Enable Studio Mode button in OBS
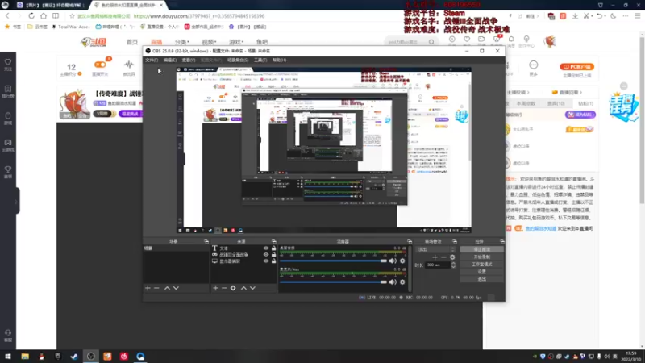The height and width of the screenshot is (363, 645). (x=481, y=265)
